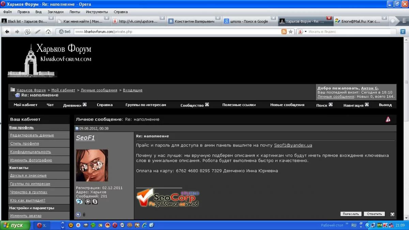Screen dimensions: 409x230
Task: Click the SeoCorp signature banner image
Action: [167, 199]
